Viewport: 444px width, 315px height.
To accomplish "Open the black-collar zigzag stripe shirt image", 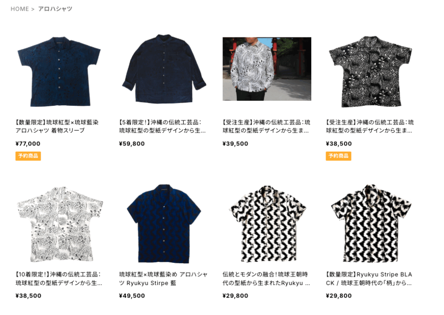I will pyautogui.click(x=371, y=224).
